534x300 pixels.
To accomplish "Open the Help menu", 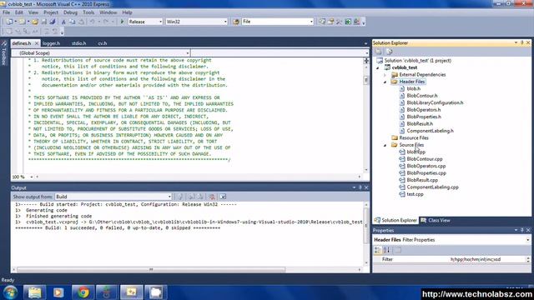I will click(127, 12).
